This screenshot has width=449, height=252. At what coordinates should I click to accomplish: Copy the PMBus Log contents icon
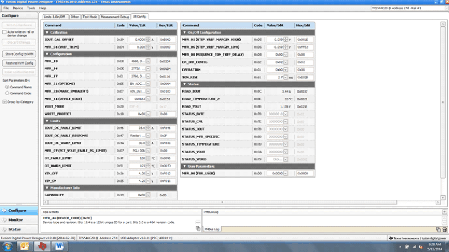(x=438, y=229)
